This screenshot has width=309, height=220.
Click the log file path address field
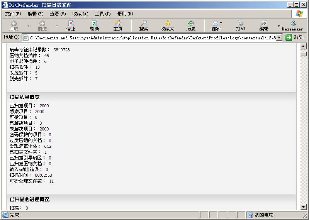[153, 37]
